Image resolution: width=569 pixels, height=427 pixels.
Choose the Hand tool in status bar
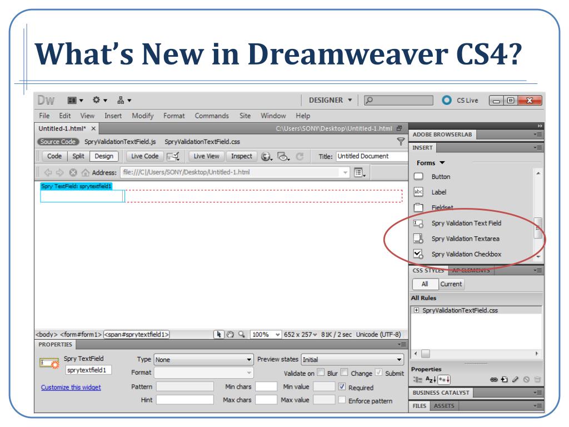[230, 334]
